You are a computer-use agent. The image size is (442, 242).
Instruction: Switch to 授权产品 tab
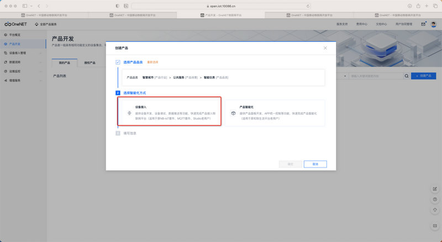pyautogui.click(x=90, y=63)
